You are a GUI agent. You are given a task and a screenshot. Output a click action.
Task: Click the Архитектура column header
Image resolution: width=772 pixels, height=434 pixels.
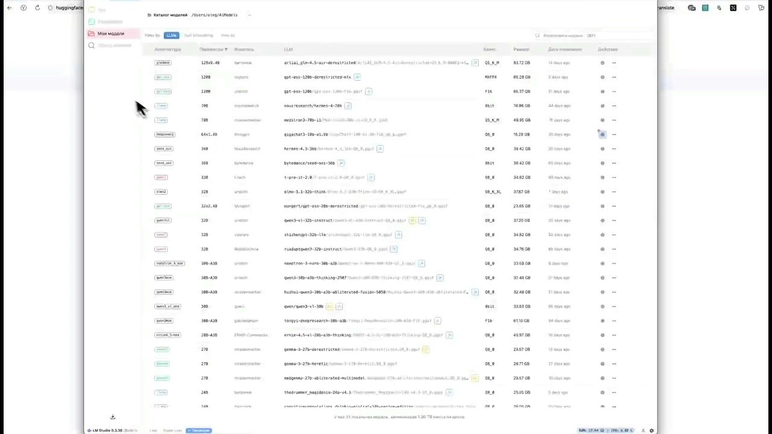[167, 49]
